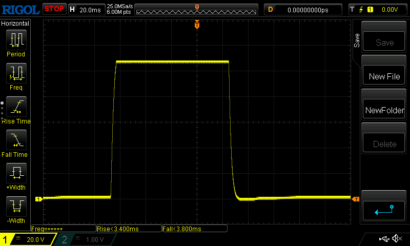The width and height of the screenshot is (410, 246).
Task: Select the Freq measurement icon
Action: coord(16,73)
